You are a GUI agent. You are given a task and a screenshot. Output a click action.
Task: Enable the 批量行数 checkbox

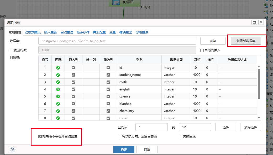[x=11, y=50]
